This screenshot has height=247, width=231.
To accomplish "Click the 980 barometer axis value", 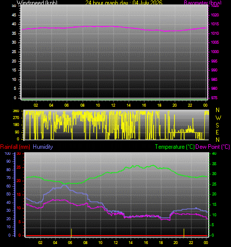I will pos(214,88).
